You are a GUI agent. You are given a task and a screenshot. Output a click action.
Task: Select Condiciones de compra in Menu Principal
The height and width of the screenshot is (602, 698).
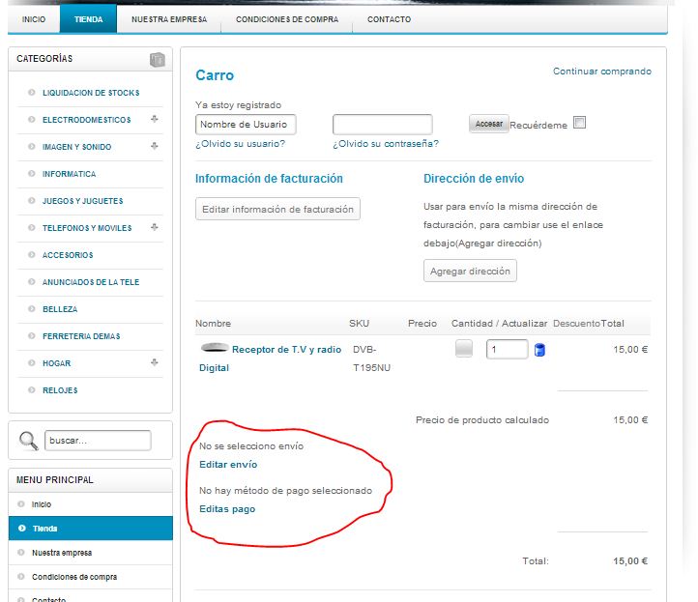(x=90, y=577)
